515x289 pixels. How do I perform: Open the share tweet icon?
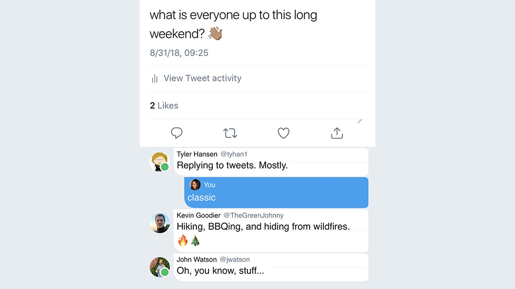[337, 133]
